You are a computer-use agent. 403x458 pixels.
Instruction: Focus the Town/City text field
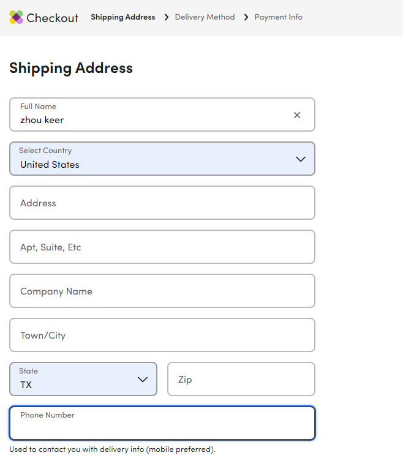(x=162, y=336)
